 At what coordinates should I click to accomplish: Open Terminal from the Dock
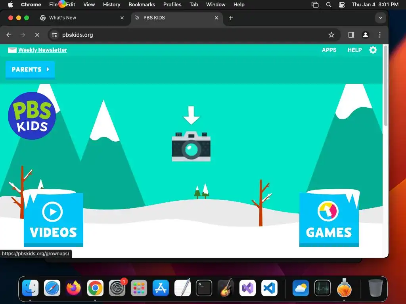coord(204,288)
